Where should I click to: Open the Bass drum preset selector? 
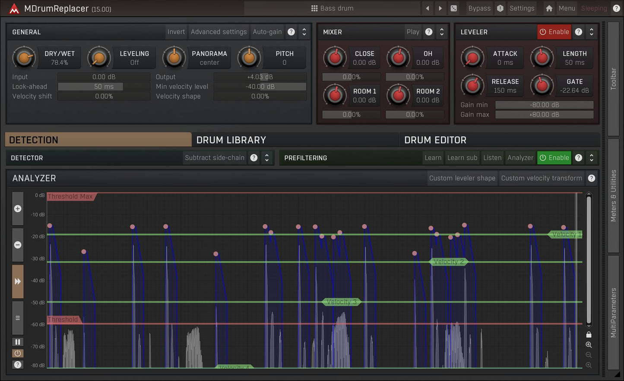[x=332, y=8]
